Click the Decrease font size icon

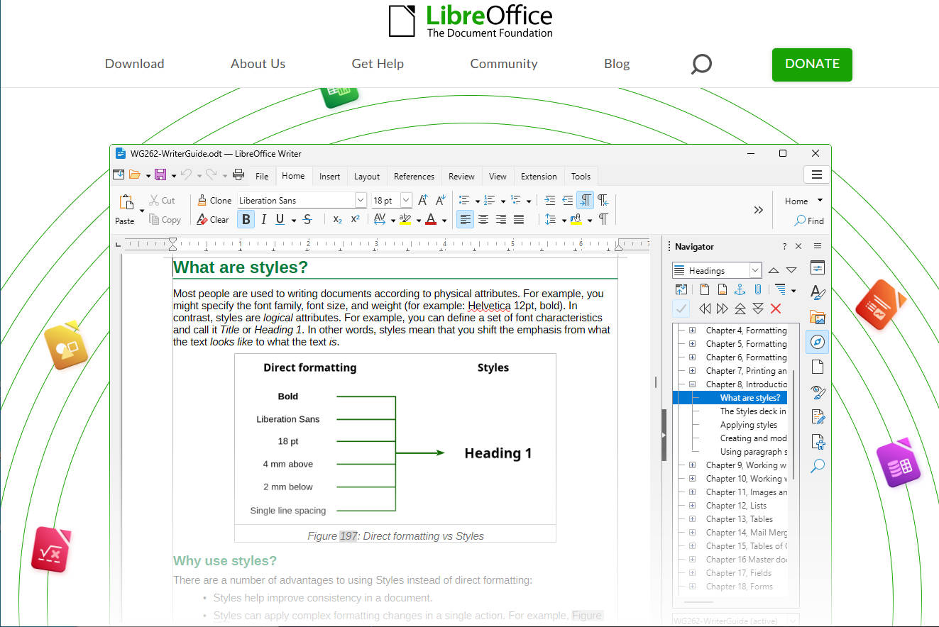click(x=441, y=200)
